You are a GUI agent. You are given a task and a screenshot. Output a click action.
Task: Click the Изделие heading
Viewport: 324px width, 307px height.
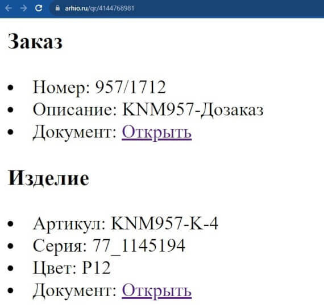pyautogui.click(x=48, y=178)
